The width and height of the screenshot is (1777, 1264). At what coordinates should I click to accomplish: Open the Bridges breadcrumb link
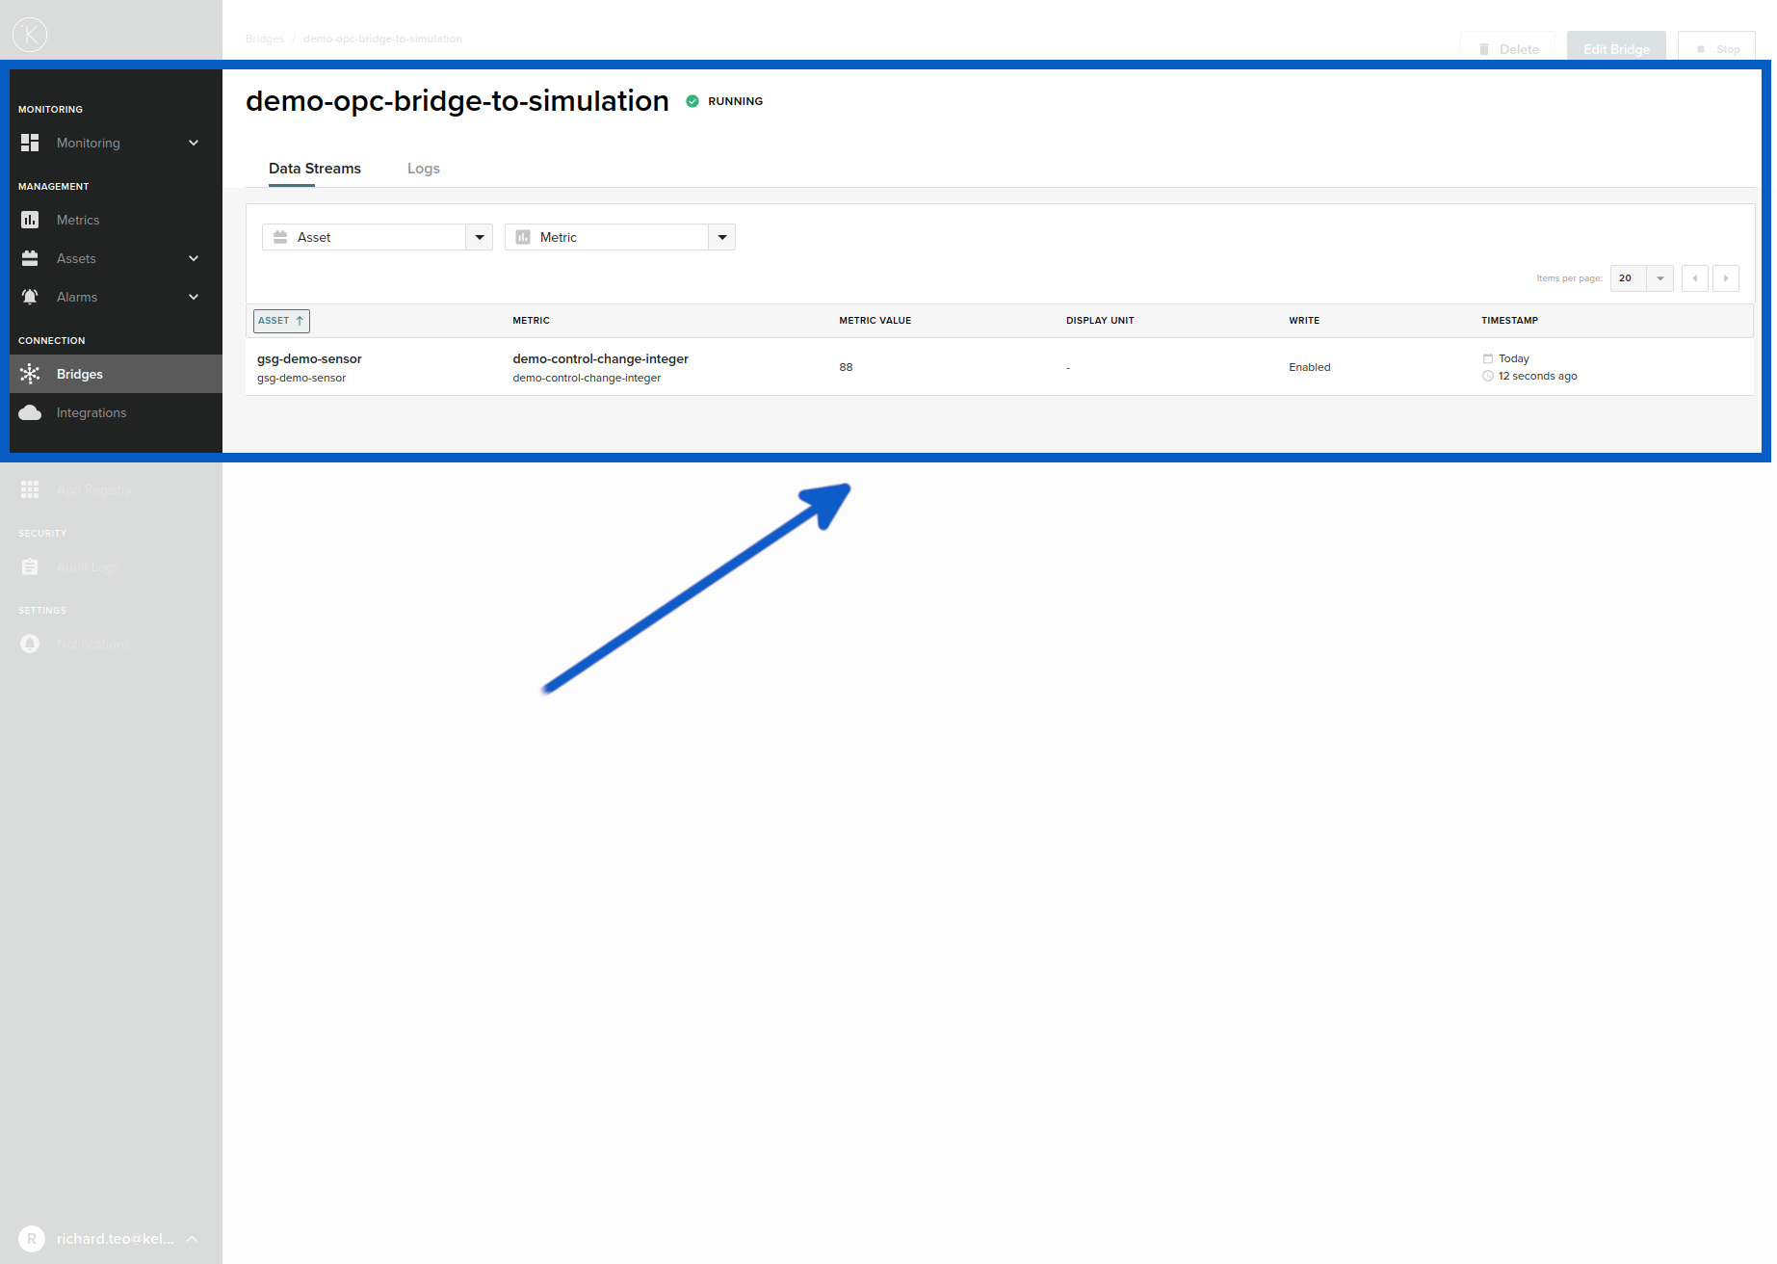265,38
